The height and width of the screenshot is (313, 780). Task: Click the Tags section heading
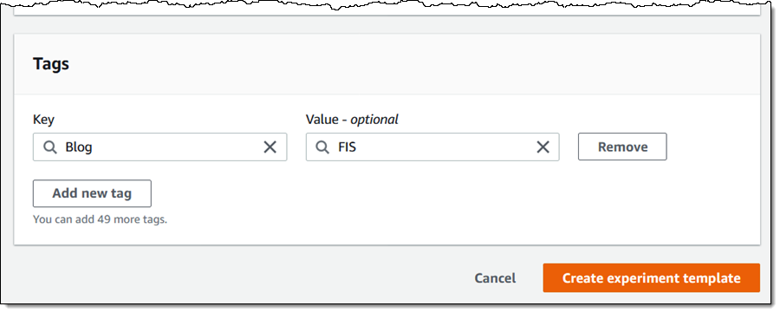[x=51, y=64]
